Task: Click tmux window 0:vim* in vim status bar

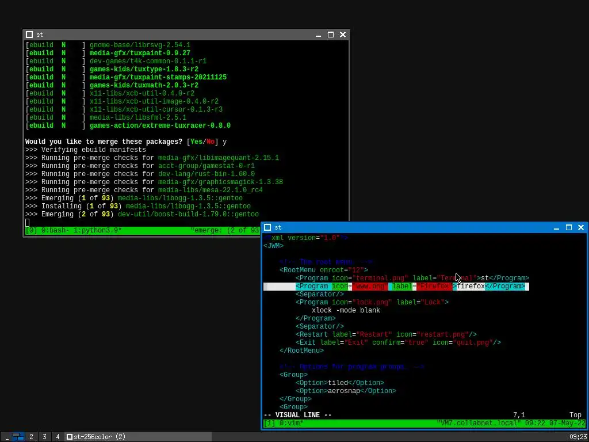Action: click(x=292, y=424)
